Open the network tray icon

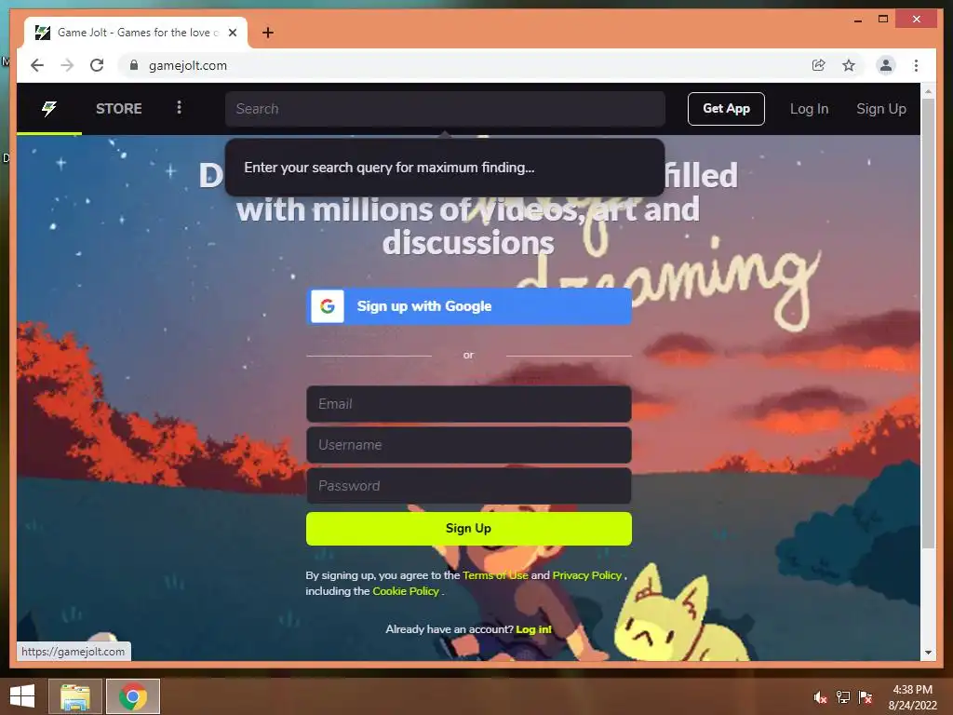(843, 697)
